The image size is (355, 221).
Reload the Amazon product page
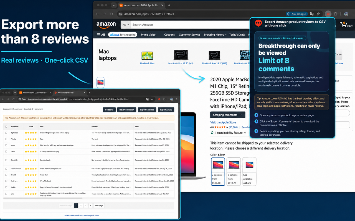click(x=112, y=14)
